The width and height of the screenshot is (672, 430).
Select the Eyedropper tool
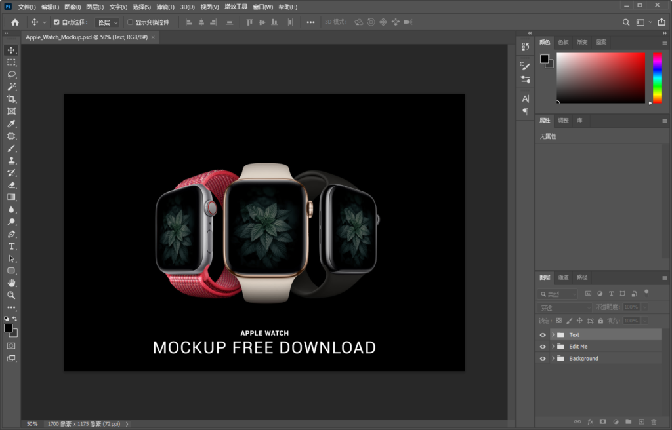tap(11, 124)
